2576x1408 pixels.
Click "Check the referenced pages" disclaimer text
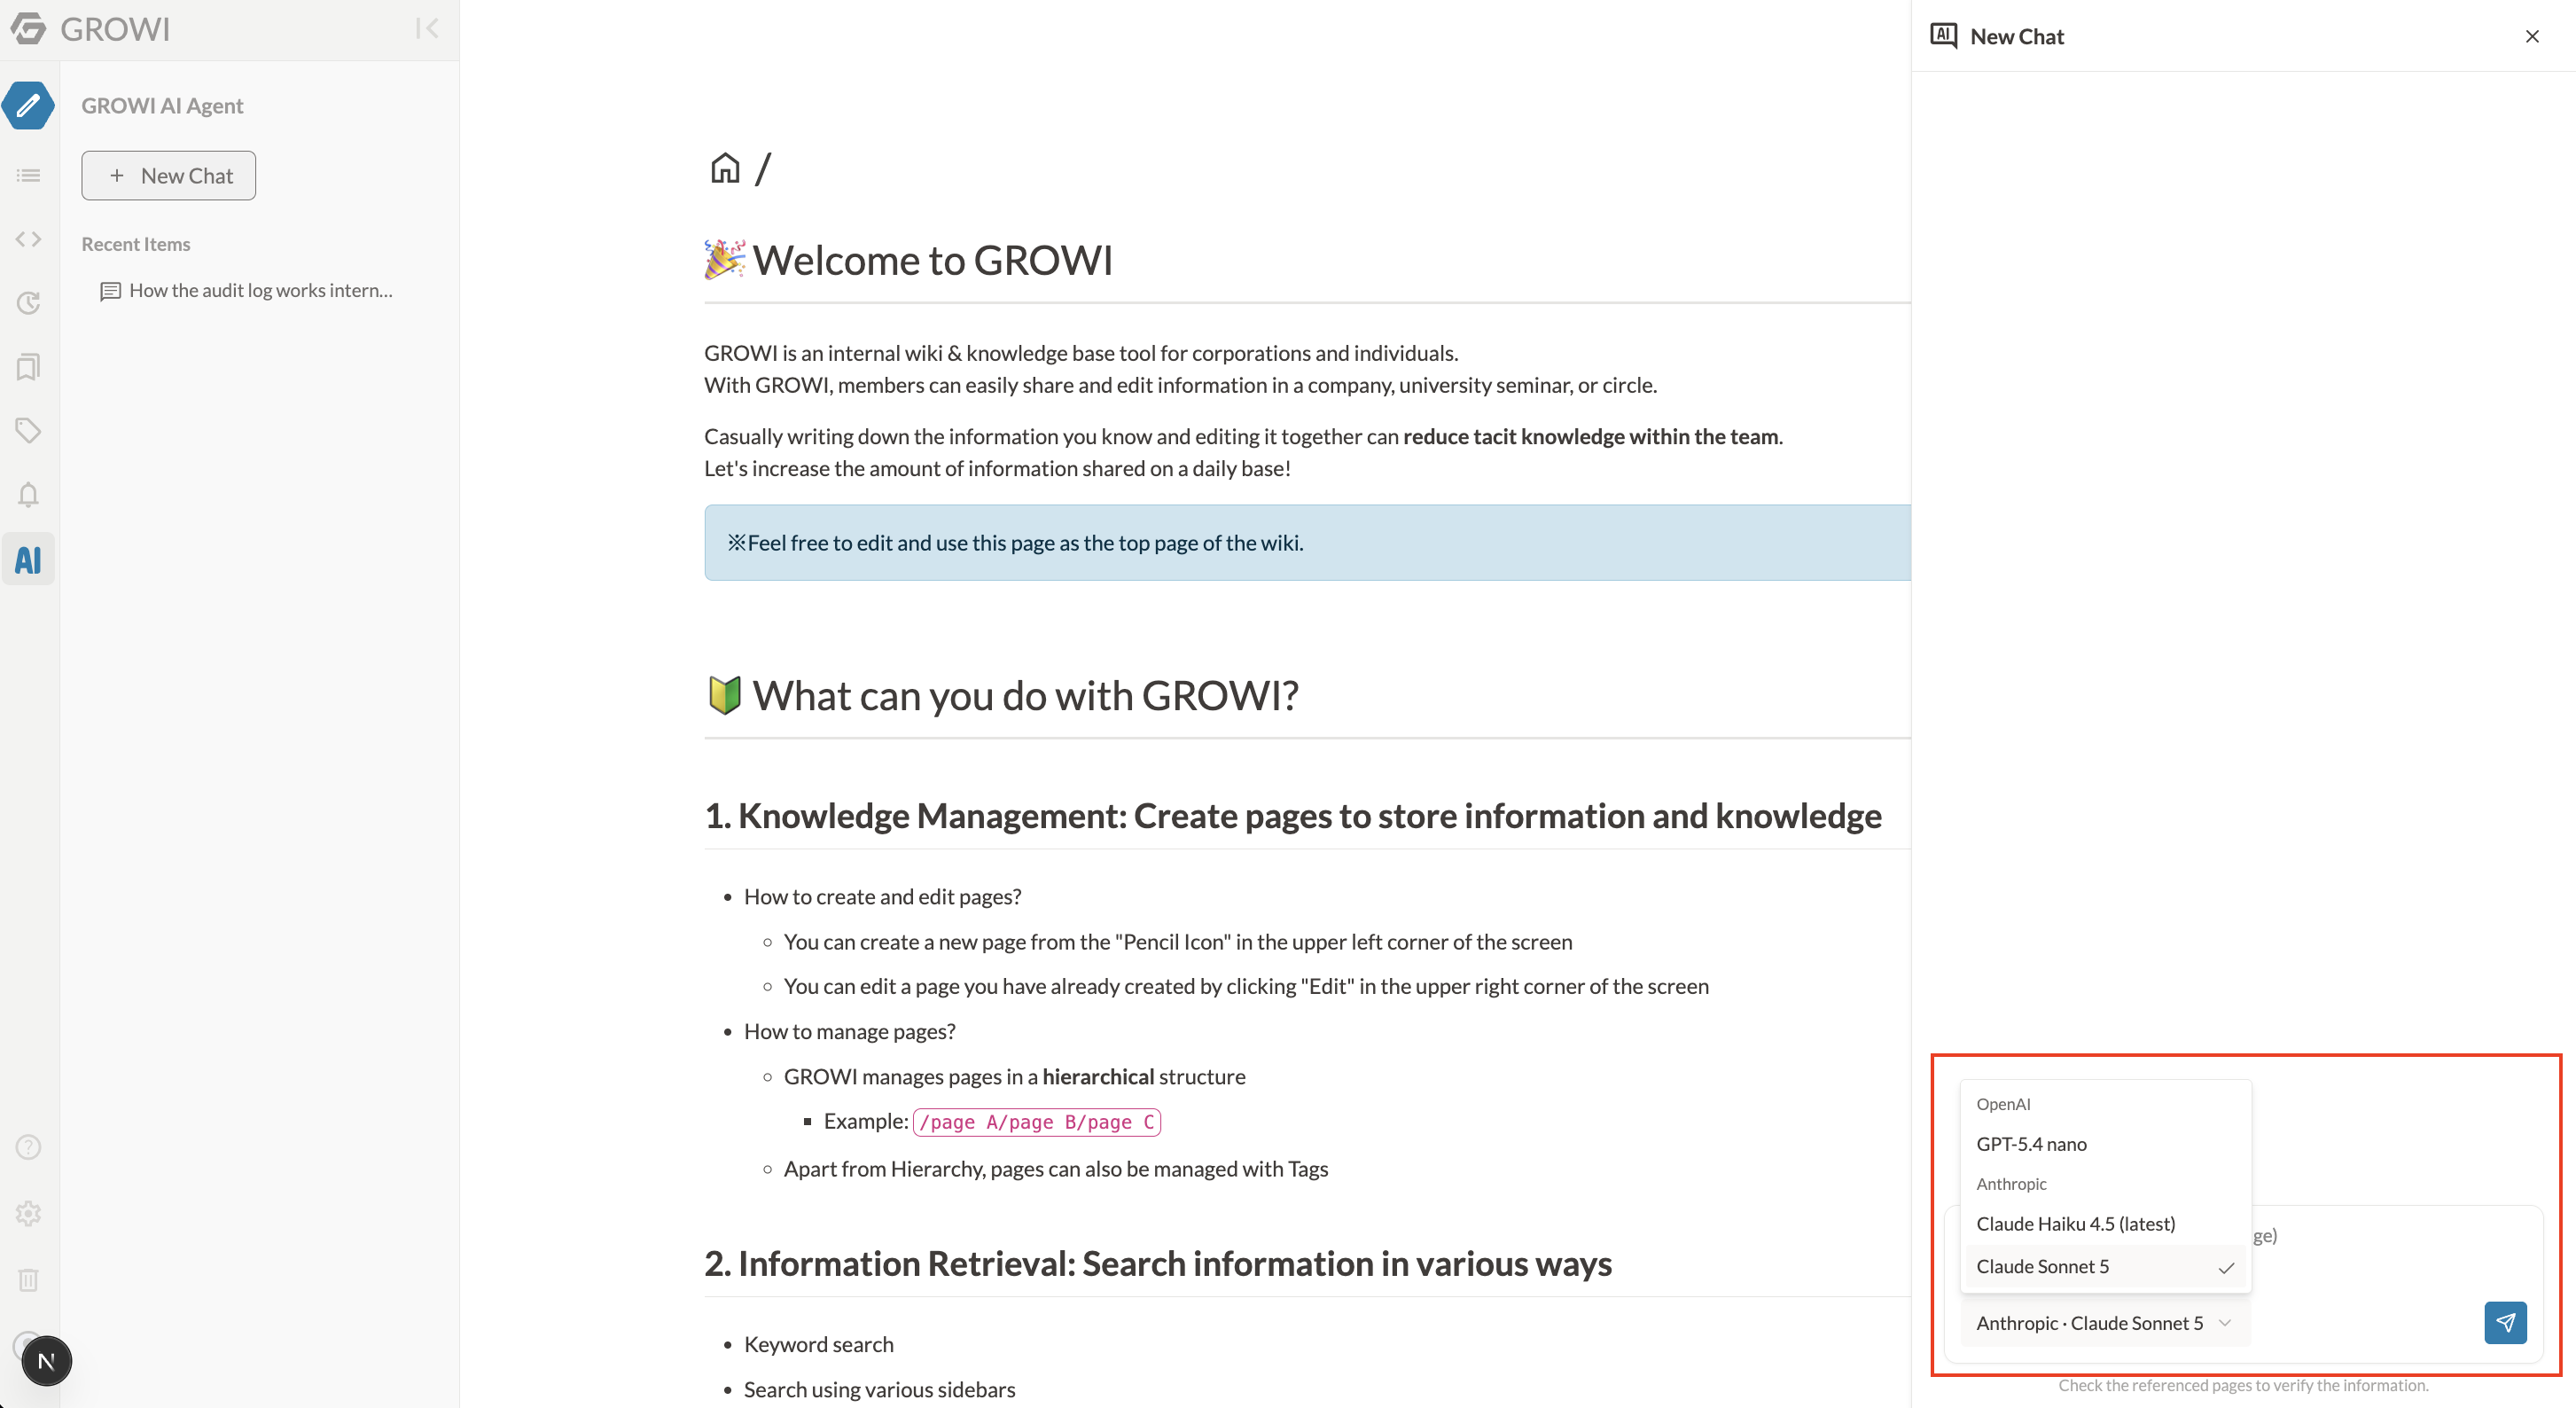click(2243, 1385)
